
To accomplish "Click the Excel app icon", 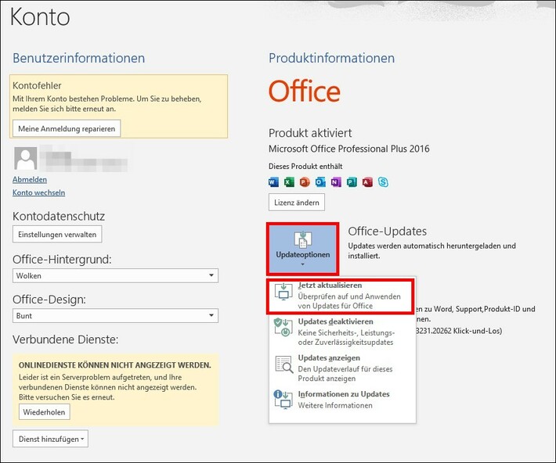I will (290, 181).
